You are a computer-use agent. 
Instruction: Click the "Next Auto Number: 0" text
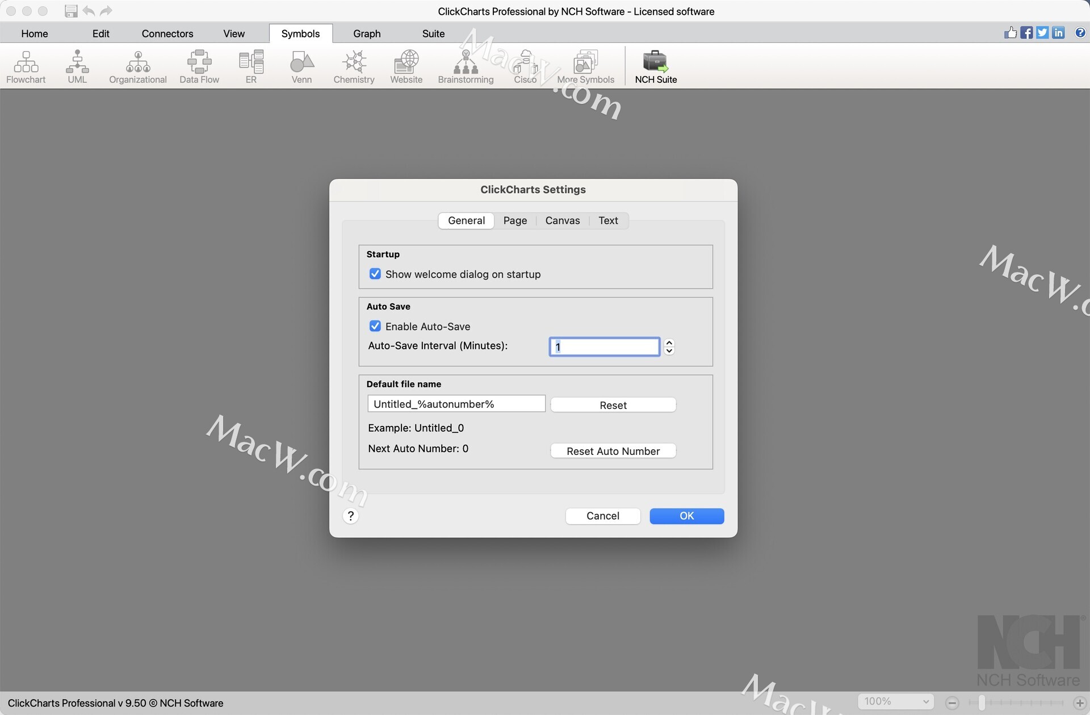click(x=418, y=448)
